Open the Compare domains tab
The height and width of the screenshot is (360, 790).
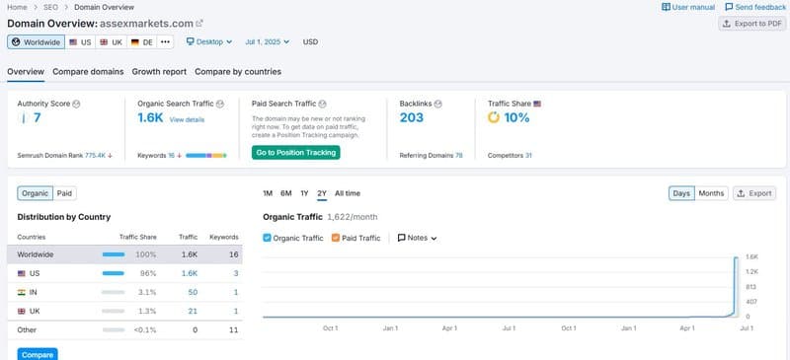click(88, 72)
